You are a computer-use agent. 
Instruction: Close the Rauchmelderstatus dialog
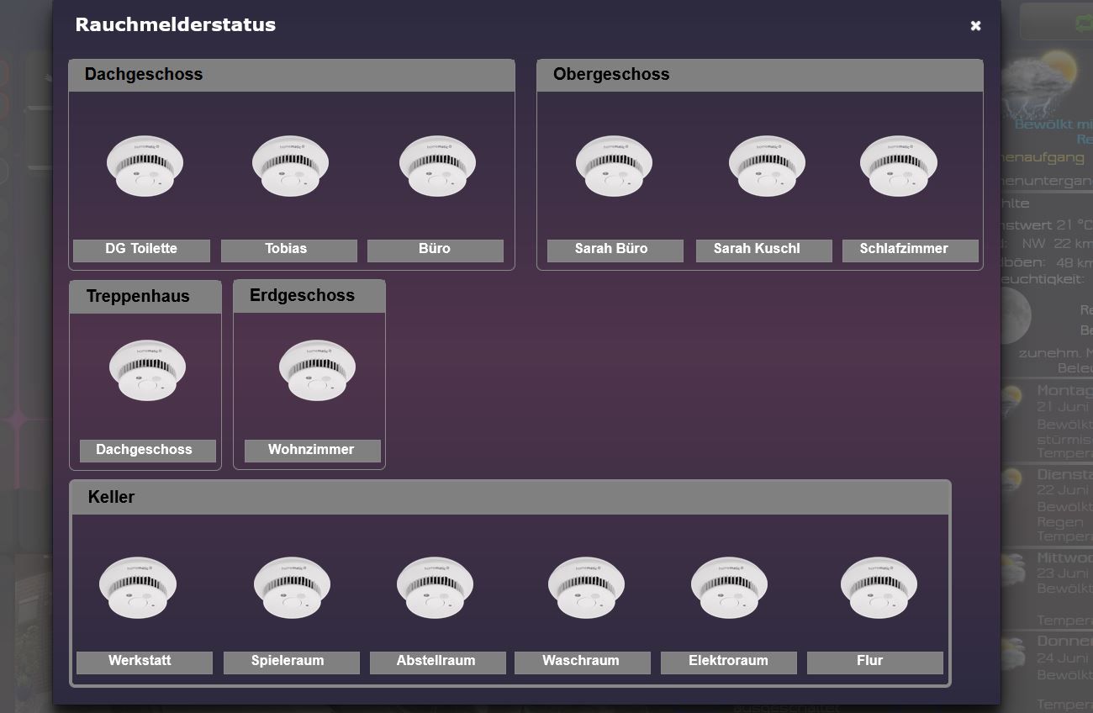tap(975, 26)
